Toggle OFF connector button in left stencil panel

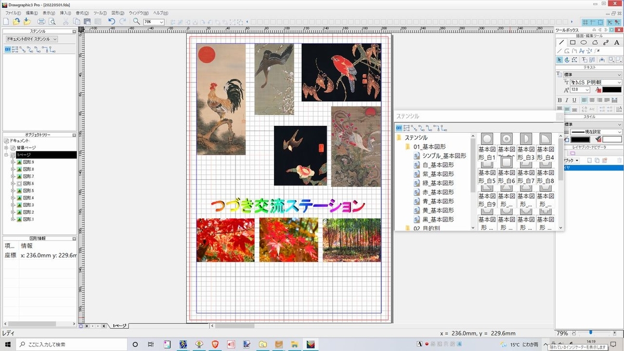tap(7, 49)
